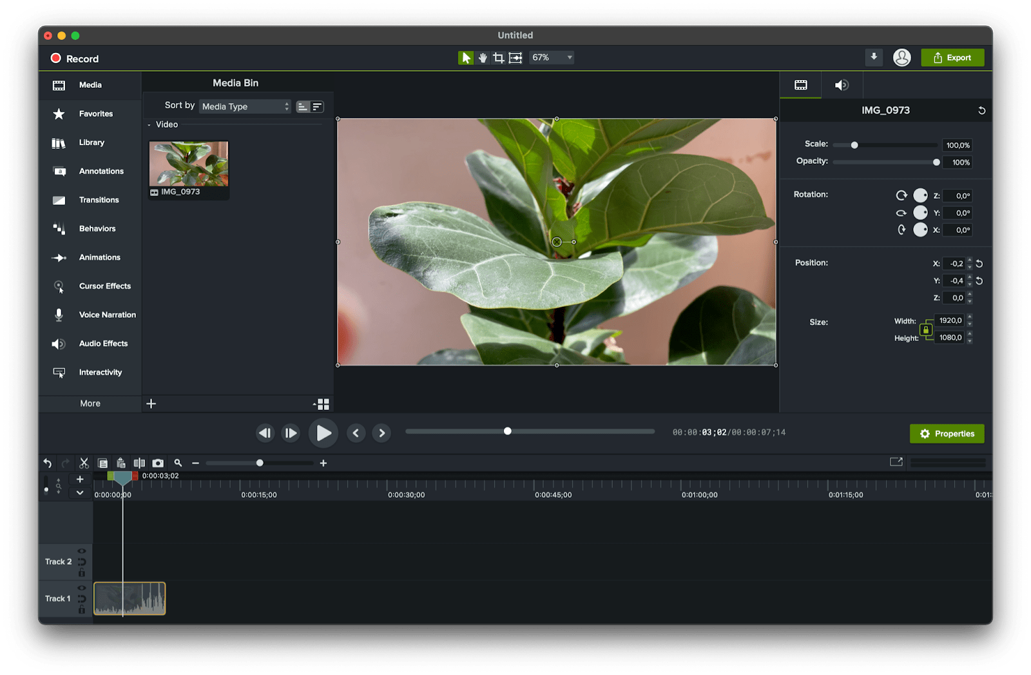Switch to the audio properties tab
The width and height of the screenshot is (1031, 675).
click(842, 84)
